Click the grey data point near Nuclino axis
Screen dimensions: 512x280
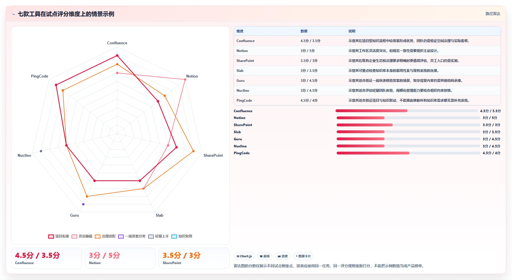41,151
